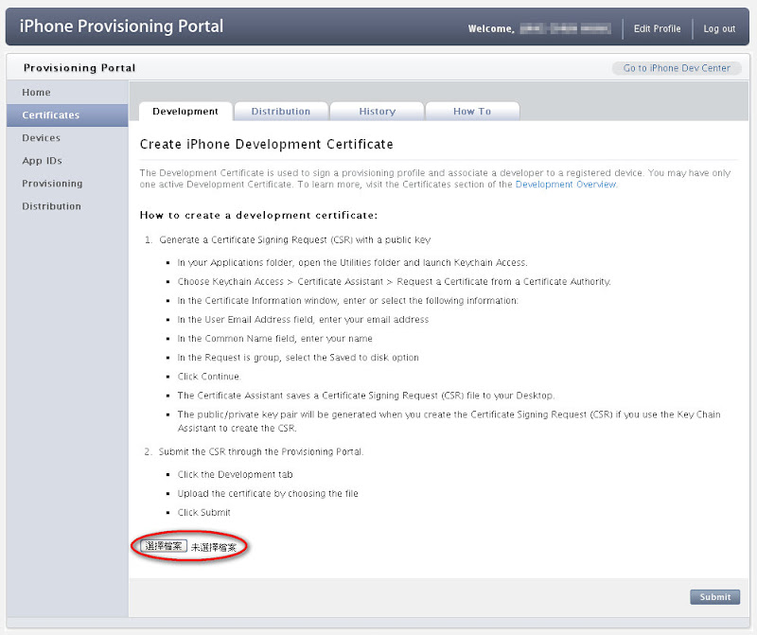Log out of the portal
Screen dimensions: 757x635
[x=719, y=28]
